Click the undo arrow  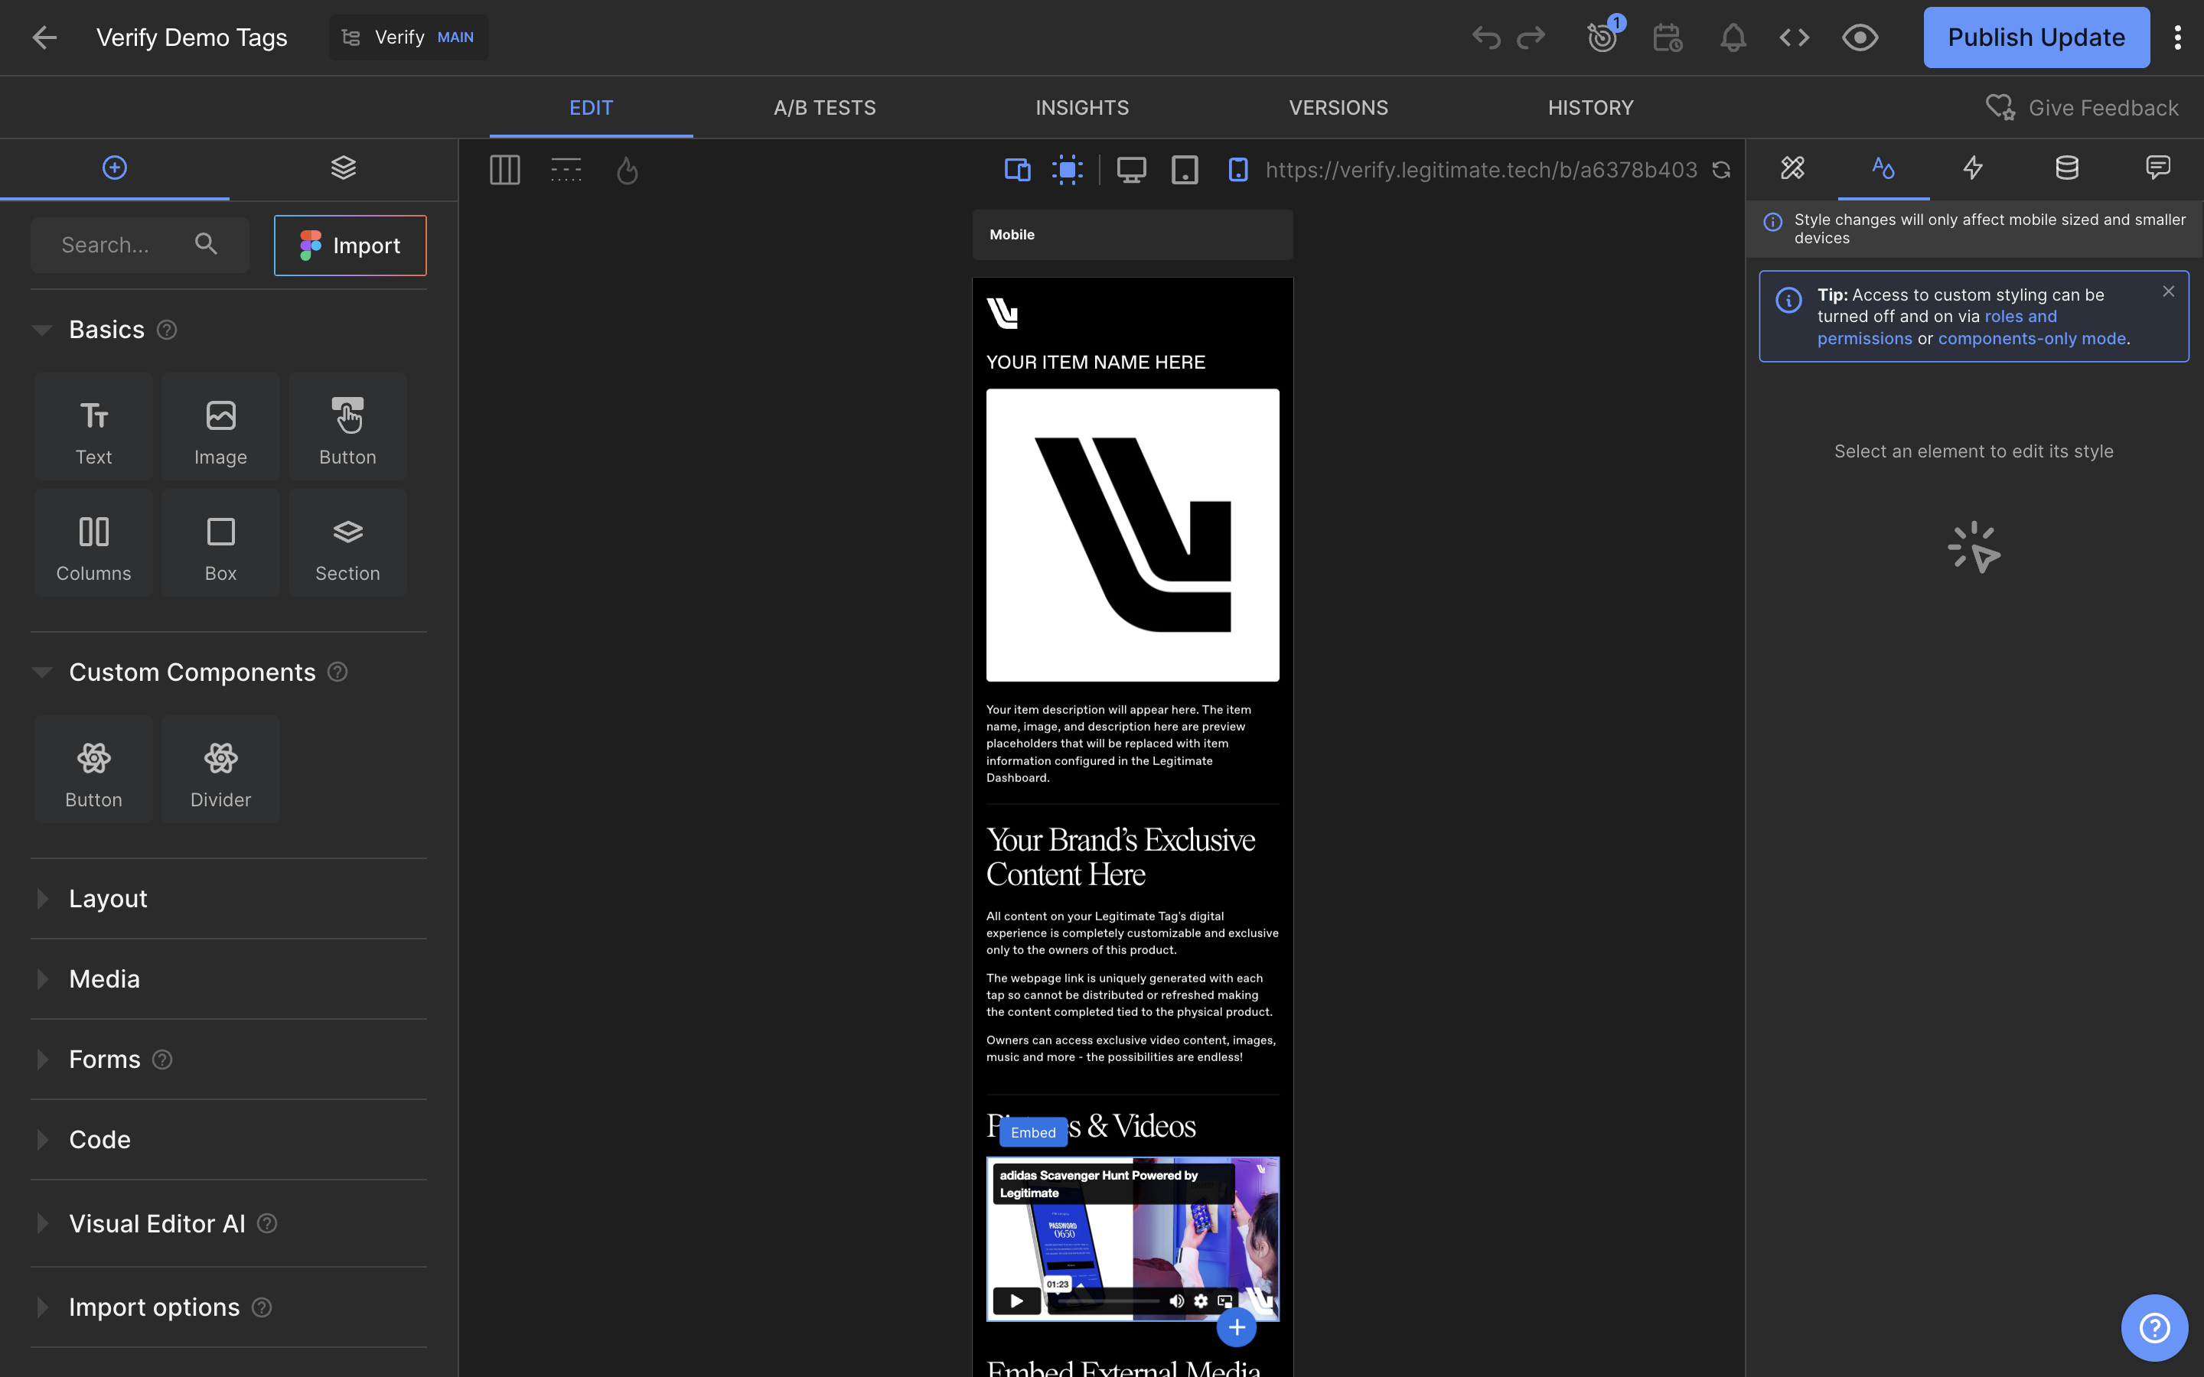click(1485, 37)
